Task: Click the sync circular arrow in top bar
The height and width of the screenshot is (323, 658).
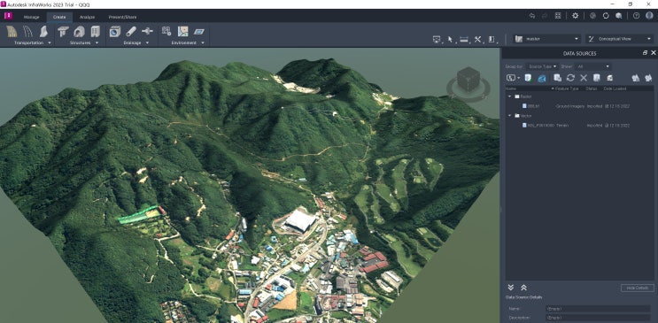Action: [606, 16]
